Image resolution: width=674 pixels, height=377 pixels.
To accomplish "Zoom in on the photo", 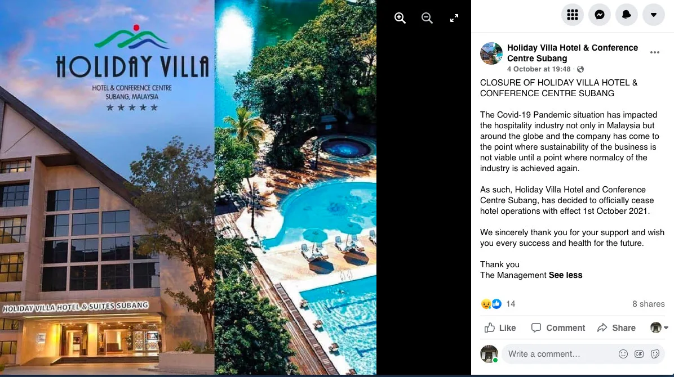I will coord(400,17).
